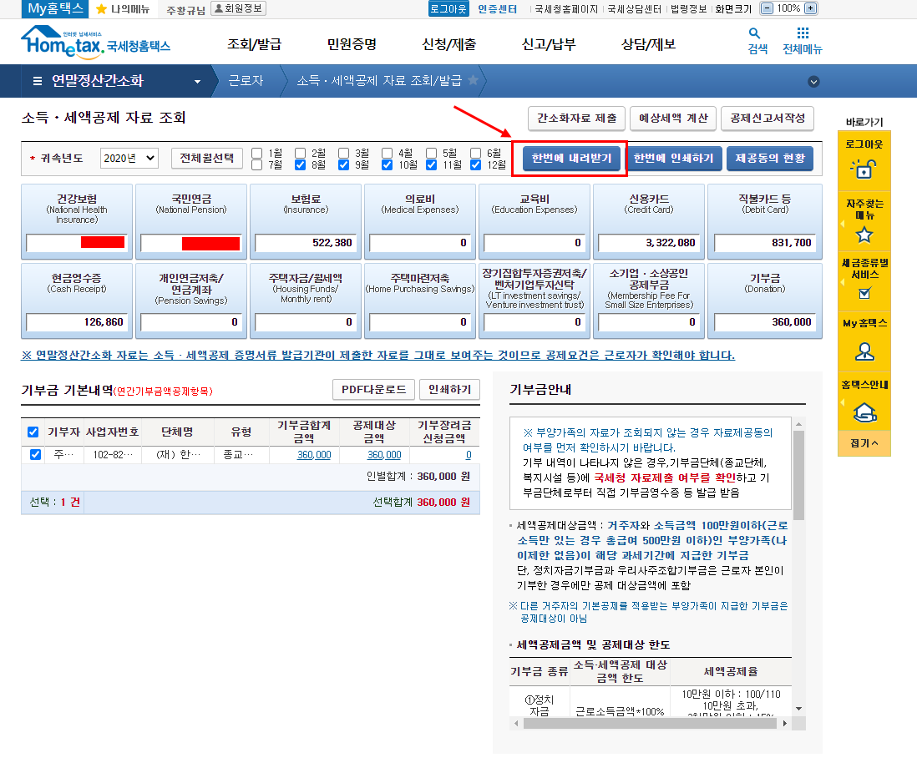Click the 인쇄하기 button in donation section
Image resolution: width=917 pixels, height=758 pixels.
pos(449,389)
